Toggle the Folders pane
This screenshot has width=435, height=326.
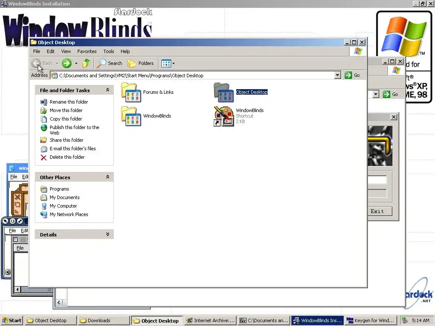[x=141, y=63]
